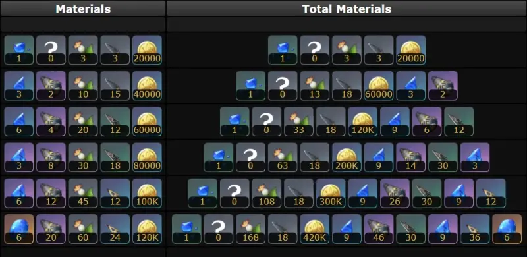Select the orange gem at end of last totals row

[x=507, y=229]
